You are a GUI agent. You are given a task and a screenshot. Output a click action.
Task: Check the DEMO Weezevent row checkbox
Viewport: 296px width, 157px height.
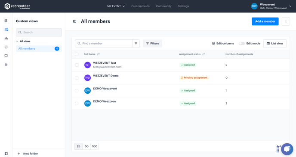coord(77,91)
